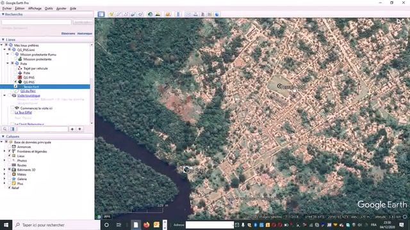Enable the Routes layer checkbox
Image resolution: width=410 pixels, height=230 pixels.
pos(10,165)
